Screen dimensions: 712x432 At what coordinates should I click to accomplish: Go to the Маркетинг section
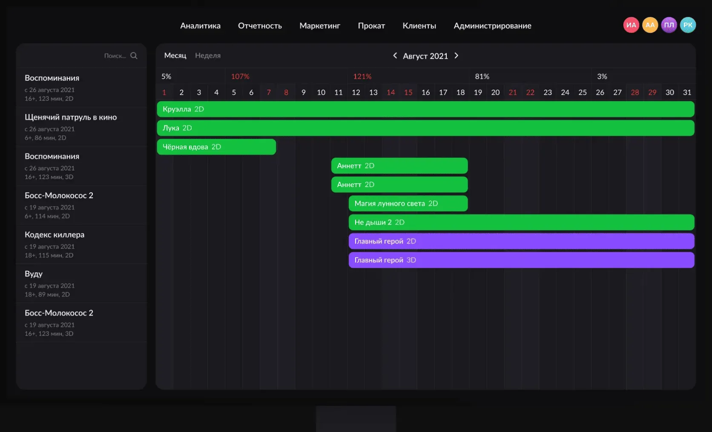(320, 26)
